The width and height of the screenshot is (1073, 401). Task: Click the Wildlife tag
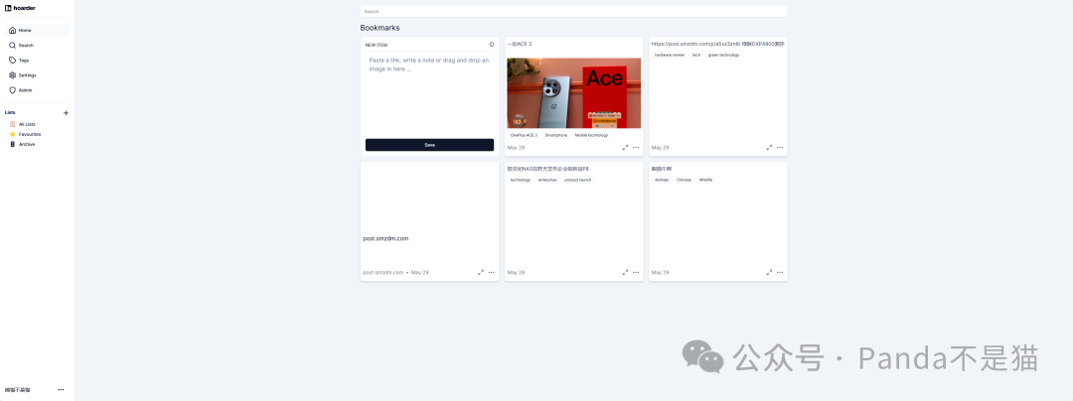tap(705, 180)
